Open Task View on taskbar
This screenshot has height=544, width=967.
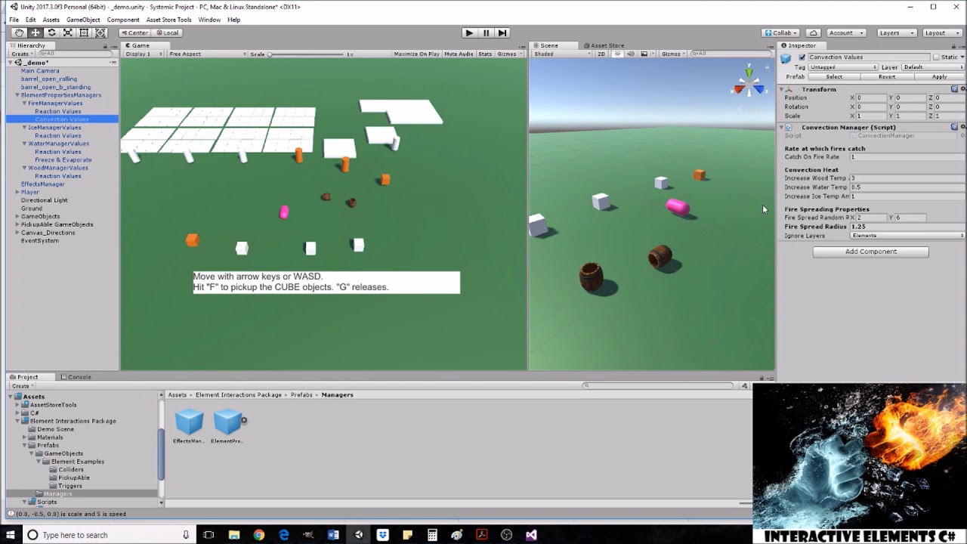pyautogui.click(x=209, y=535)
